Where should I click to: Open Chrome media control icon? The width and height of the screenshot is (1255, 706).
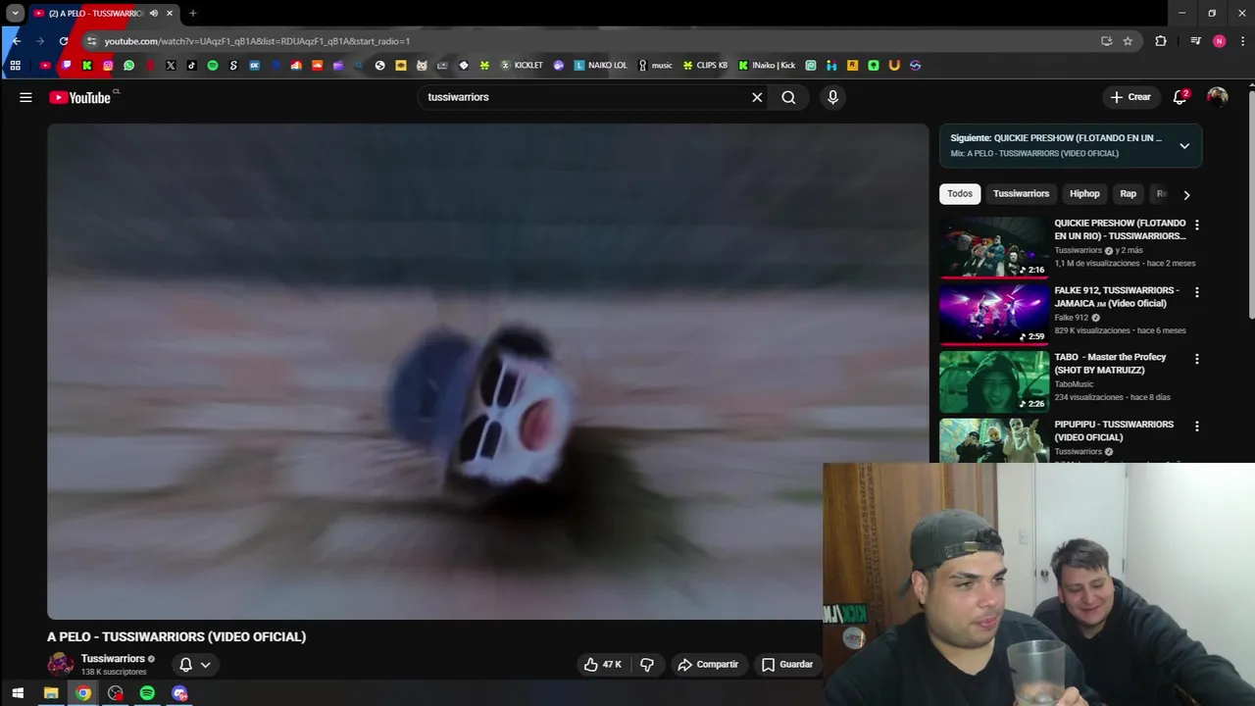click(1195, 41)
